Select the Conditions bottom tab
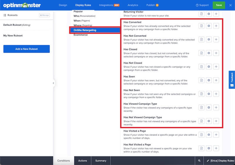This screenshot has width=235, height=165. (63, 161)
